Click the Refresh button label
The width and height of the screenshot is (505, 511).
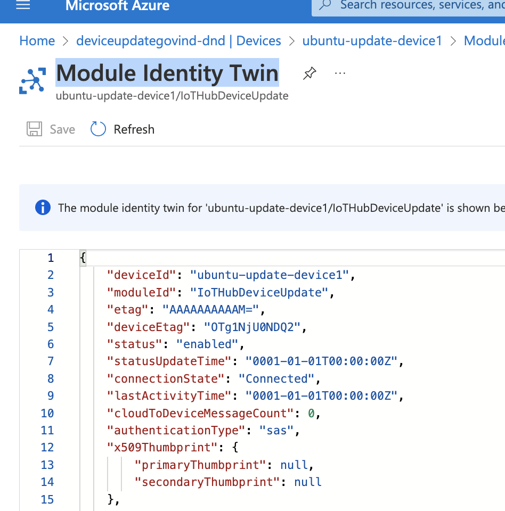coord(134,129)
